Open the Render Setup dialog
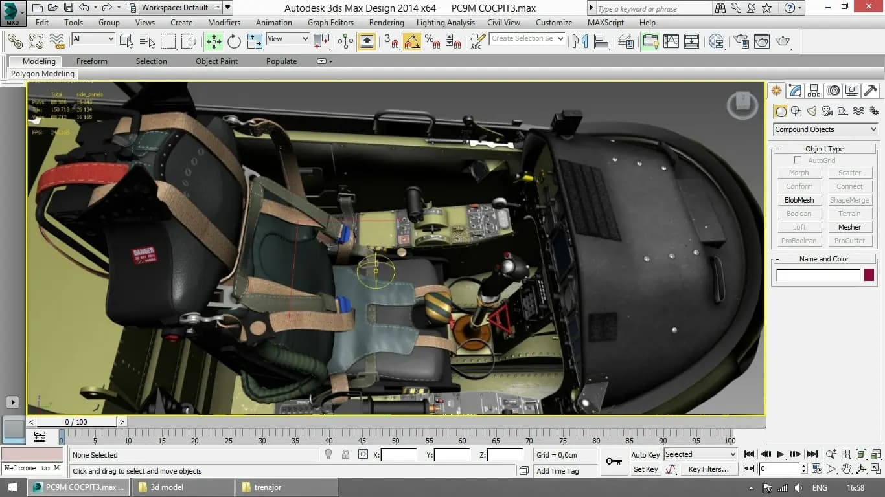 [x=741, y=41]
